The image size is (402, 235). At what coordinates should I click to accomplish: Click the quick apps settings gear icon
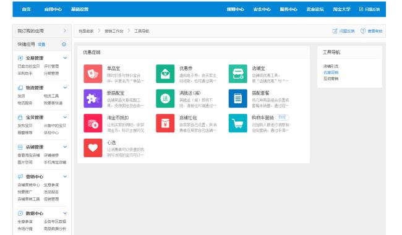coord(64,45)
